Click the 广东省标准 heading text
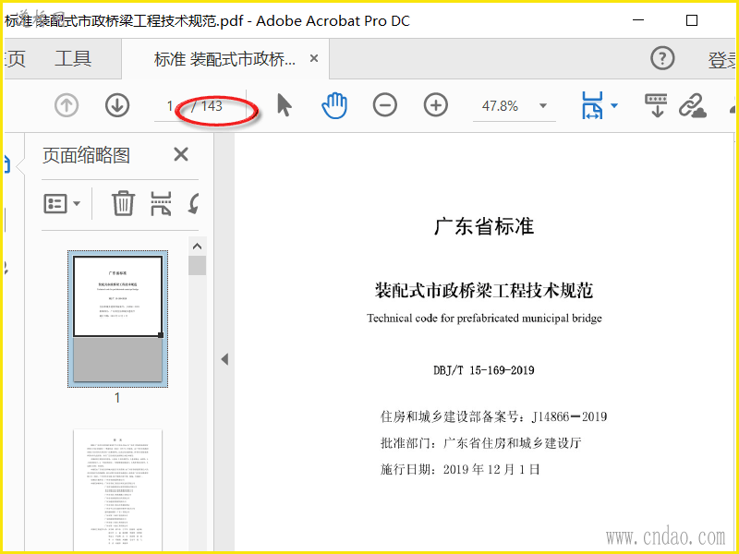 [x=483, y=226]
